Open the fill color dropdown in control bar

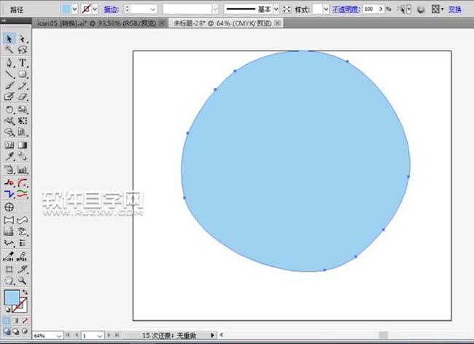pos(75,9)
